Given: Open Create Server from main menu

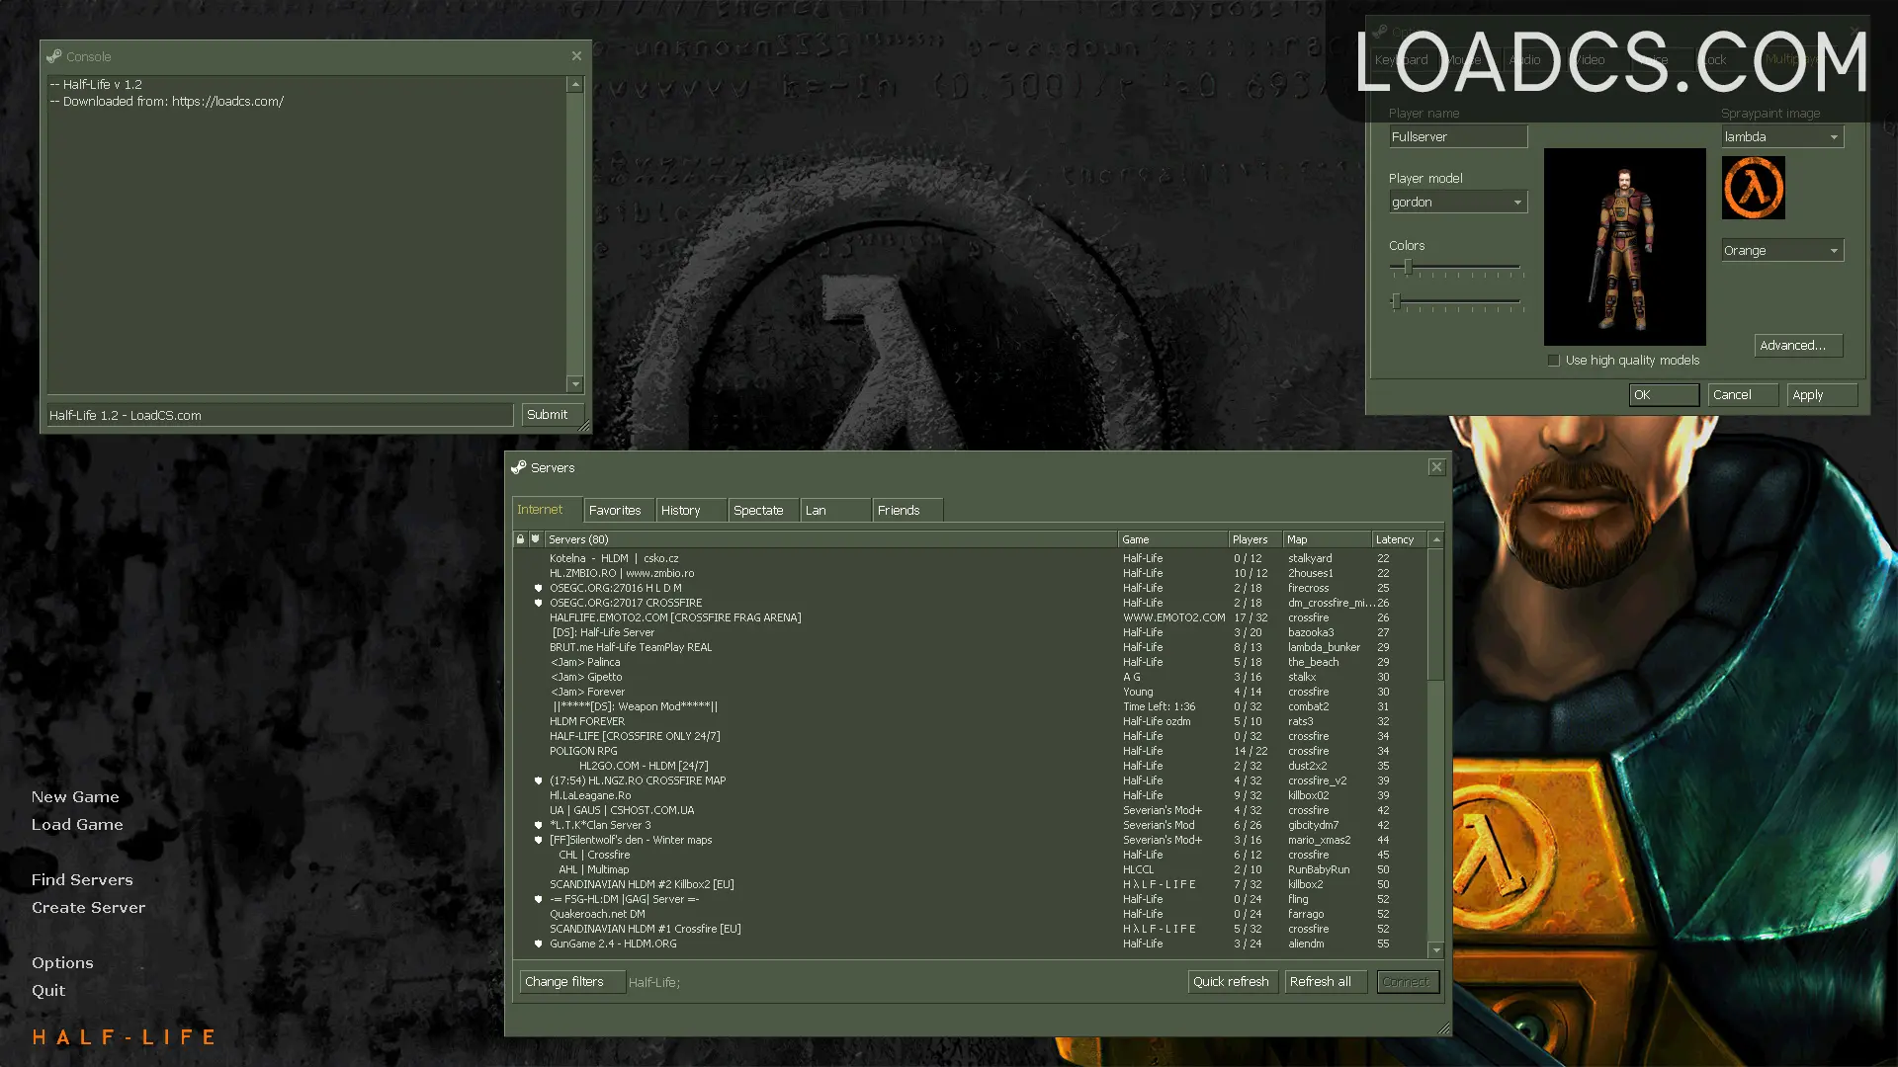Looking at the screenshot, I should pos(88,908).
